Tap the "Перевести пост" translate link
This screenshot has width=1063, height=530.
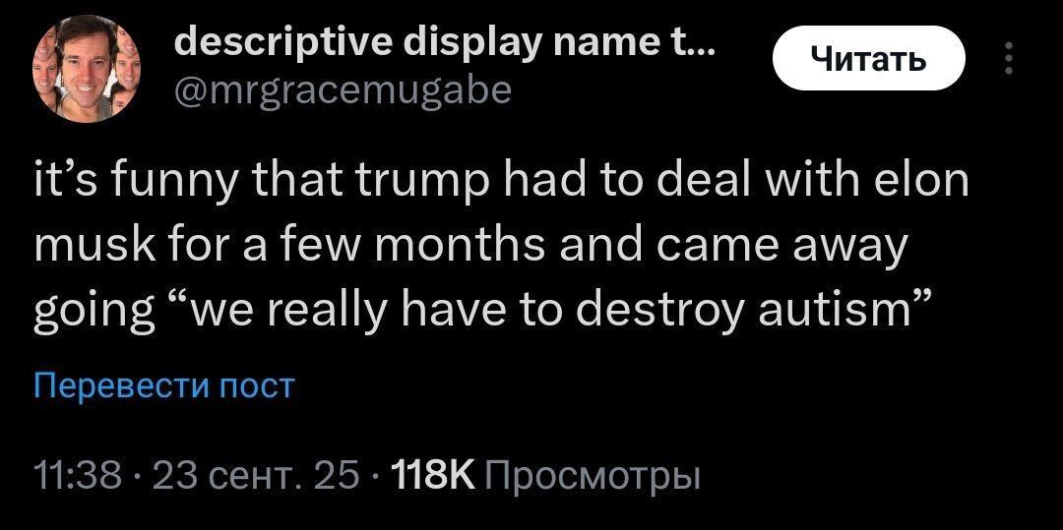[x=164, y=385]
